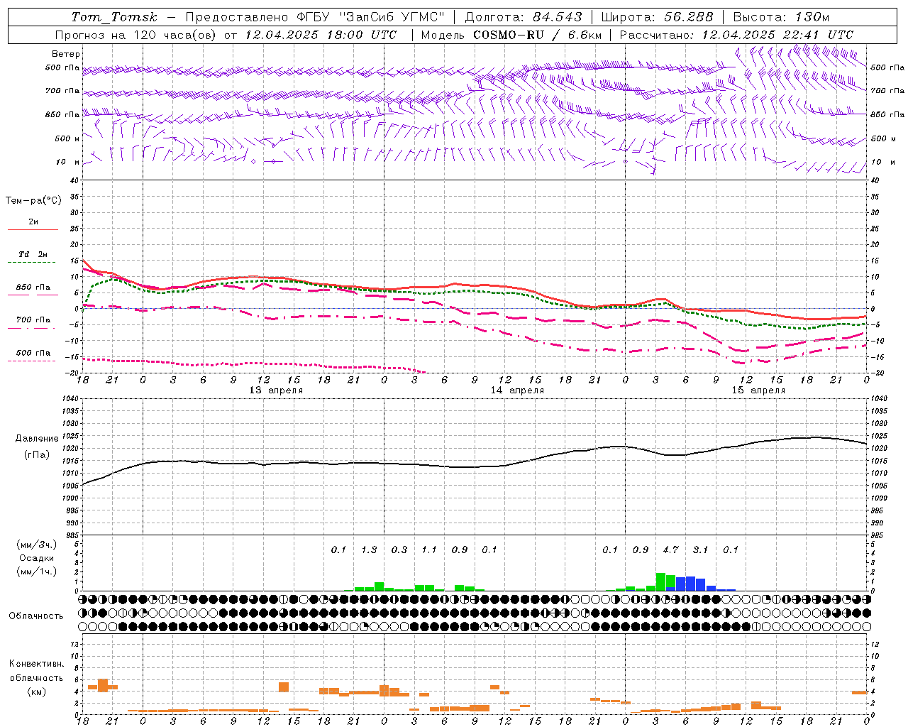908x727 pixels.
Task: Click the (гПа) pressure unit label
Action: [x=37, y=455]
